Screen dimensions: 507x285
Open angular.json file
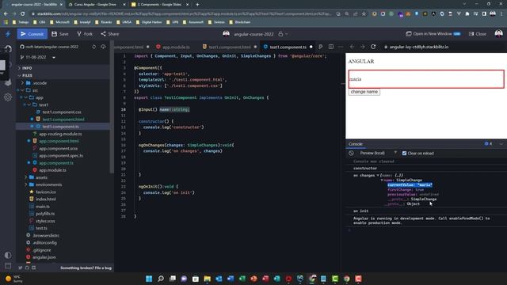(x=44, y=257)
